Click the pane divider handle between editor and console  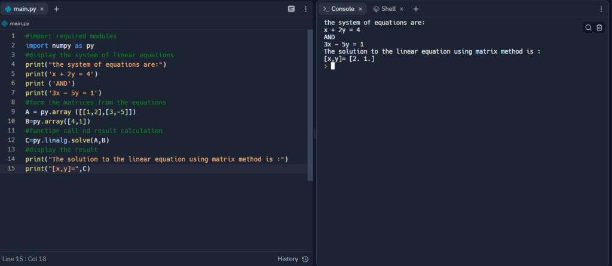314,133
